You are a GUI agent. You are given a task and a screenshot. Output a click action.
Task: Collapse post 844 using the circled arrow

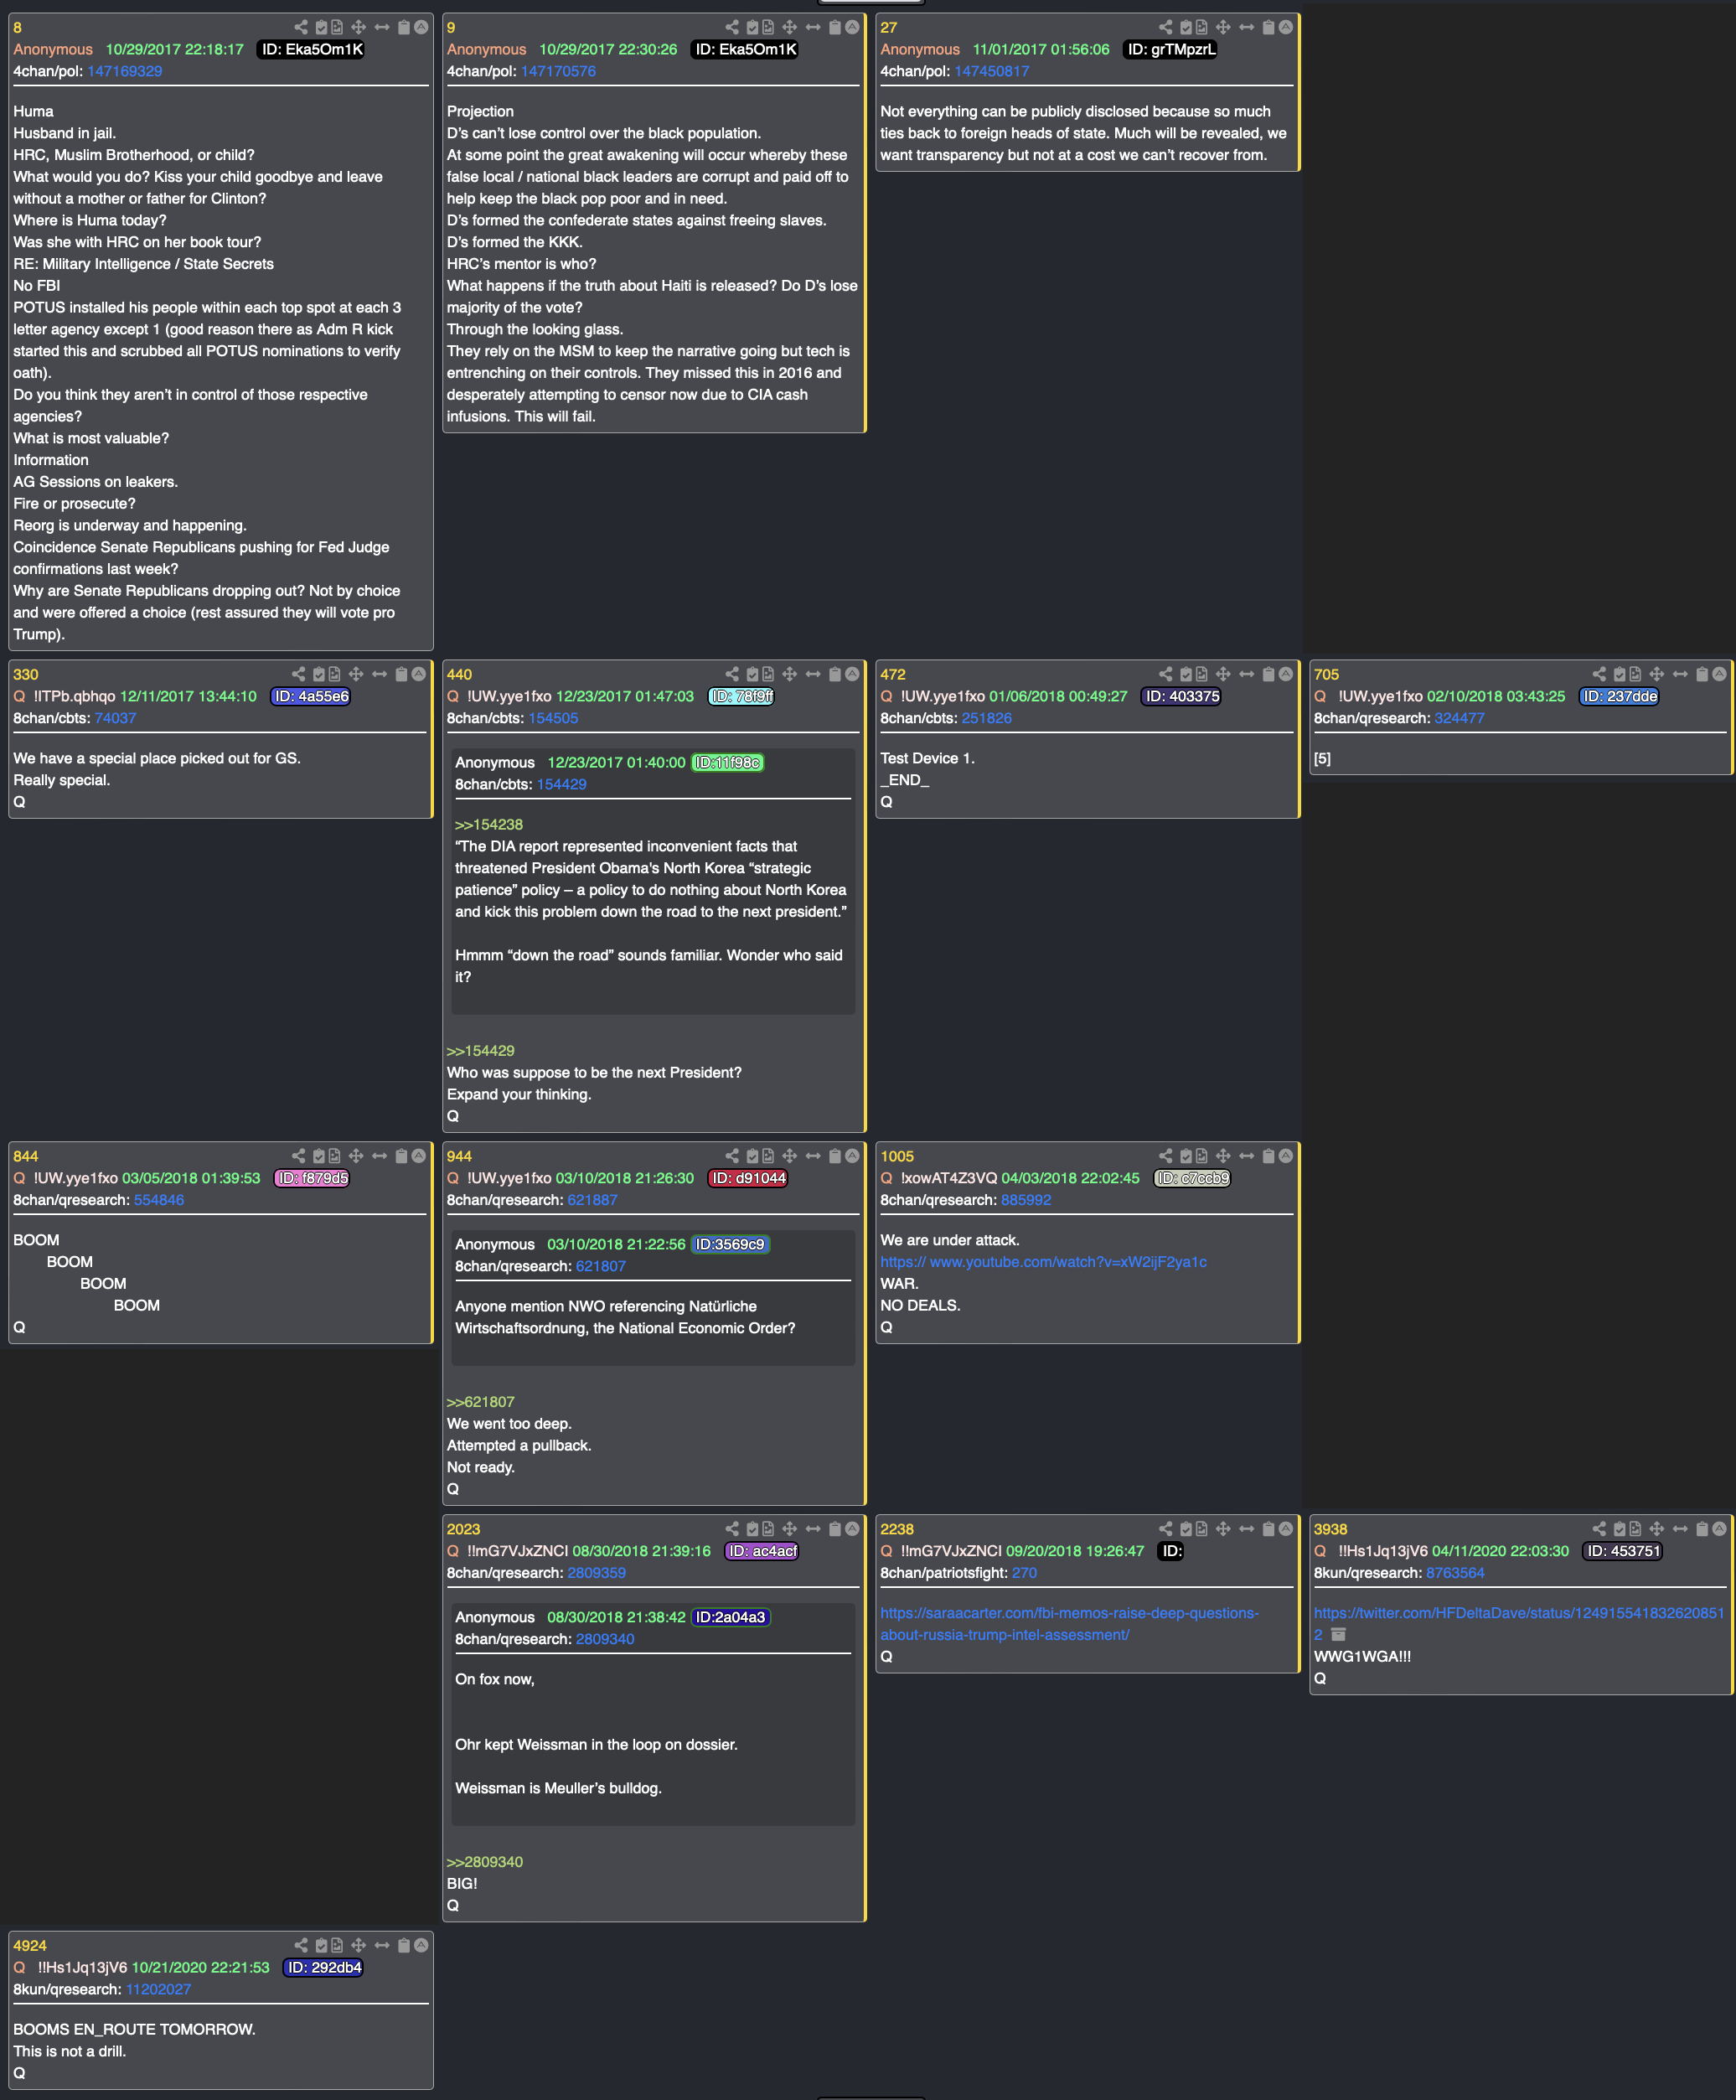[419, 1156]
